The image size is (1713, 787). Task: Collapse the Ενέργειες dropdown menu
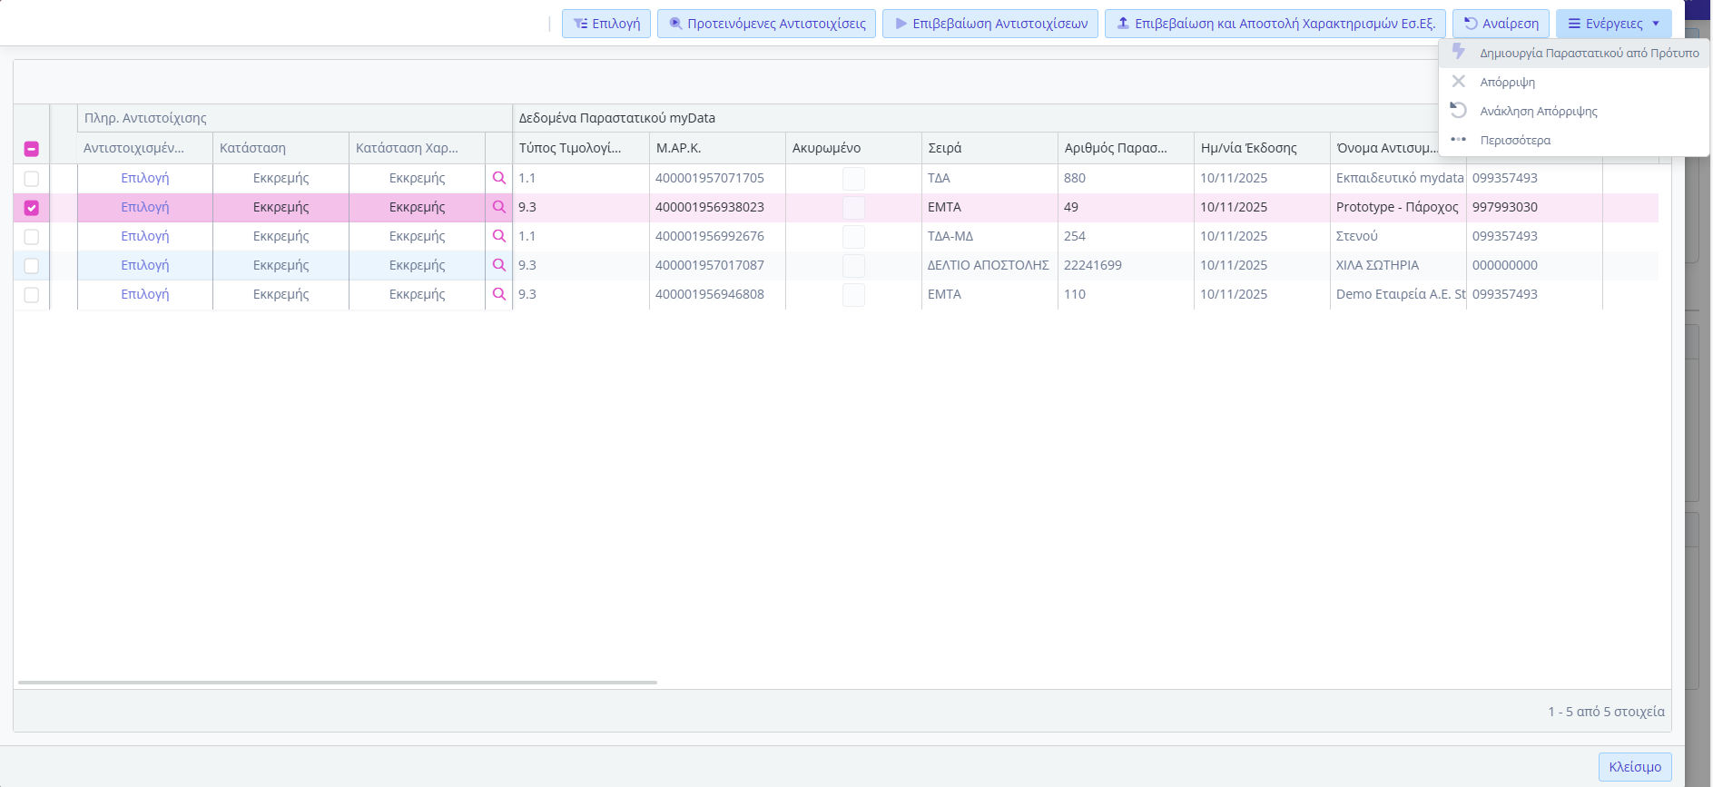pyautogui.click(x=1613, y=24)
